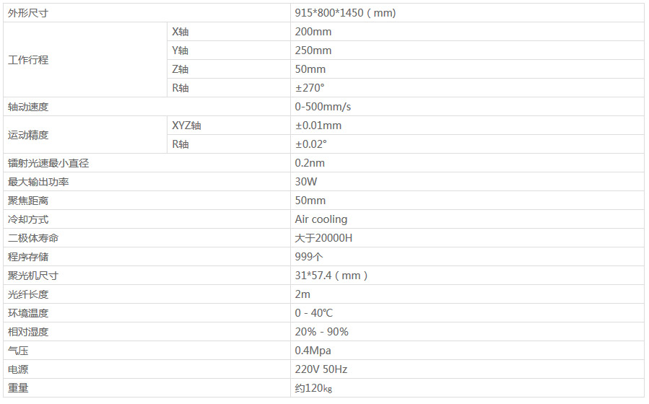This screenshot has height=404, width=649.
Task: Select the 915*800*1450 (mm) dimension value
Action: pos(345,13)
